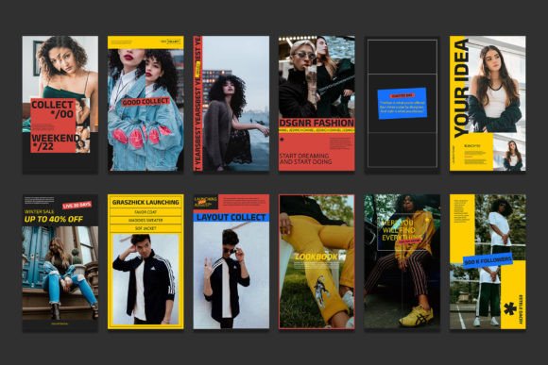Viewport: 548px width, 365px height.
Task: Open the dark template with blue note
Action: coord(402,105)
